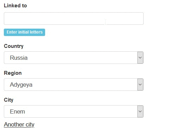Click the Linked to field label

(15, 6)
